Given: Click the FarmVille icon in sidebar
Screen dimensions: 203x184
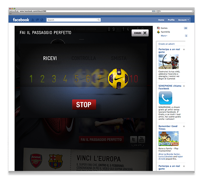Looking at the screenshot, I should (x=158, y=32).
